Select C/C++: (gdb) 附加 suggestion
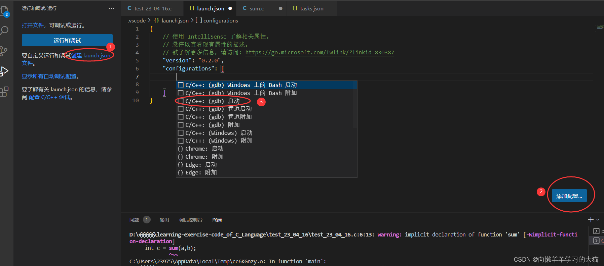Viewport: 604px width, 266px height. pyautogui.click(x=267, y=125)
